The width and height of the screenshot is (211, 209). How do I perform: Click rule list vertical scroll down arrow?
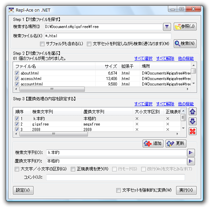coord(183,128)
